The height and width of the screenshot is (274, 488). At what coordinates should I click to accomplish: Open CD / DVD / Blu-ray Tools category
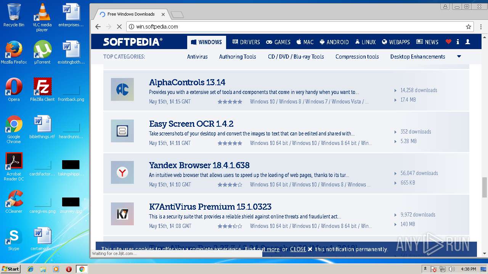click(x=296, y=57)
